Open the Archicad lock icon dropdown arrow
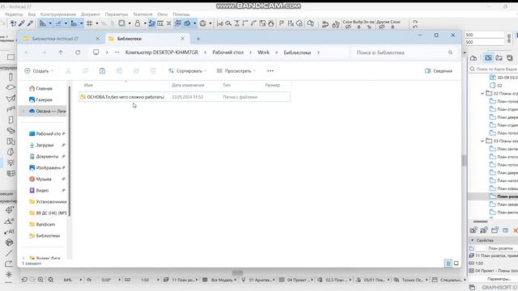Image resolution: width=518 pixels, height=291 pixels. [145, 23]
